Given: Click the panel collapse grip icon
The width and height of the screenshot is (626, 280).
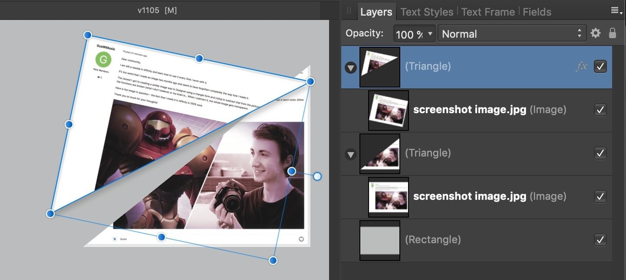Looking at the screenshot, I should click(349, 11).
